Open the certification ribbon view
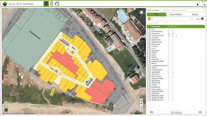Viewport: 207px width, 116px height. 51,4
